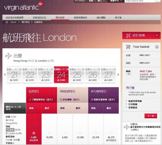Select the 22,170 upper class lowest radio
162x145 pixels.
(x=96, y=133)
